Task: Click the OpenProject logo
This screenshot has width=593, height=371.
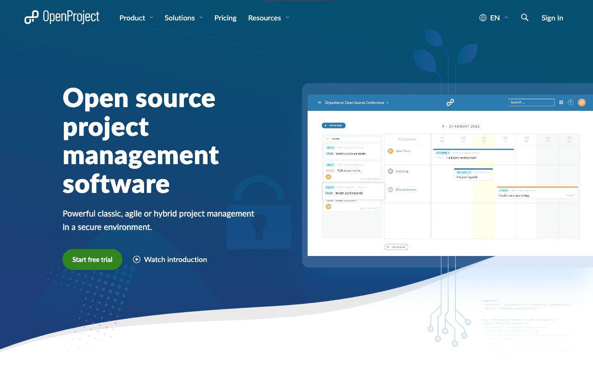Action: click(62, 17)
